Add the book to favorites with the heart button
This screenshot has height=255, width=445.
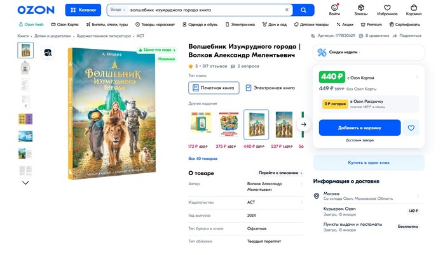pyautogui.click(x=411, y=128)
